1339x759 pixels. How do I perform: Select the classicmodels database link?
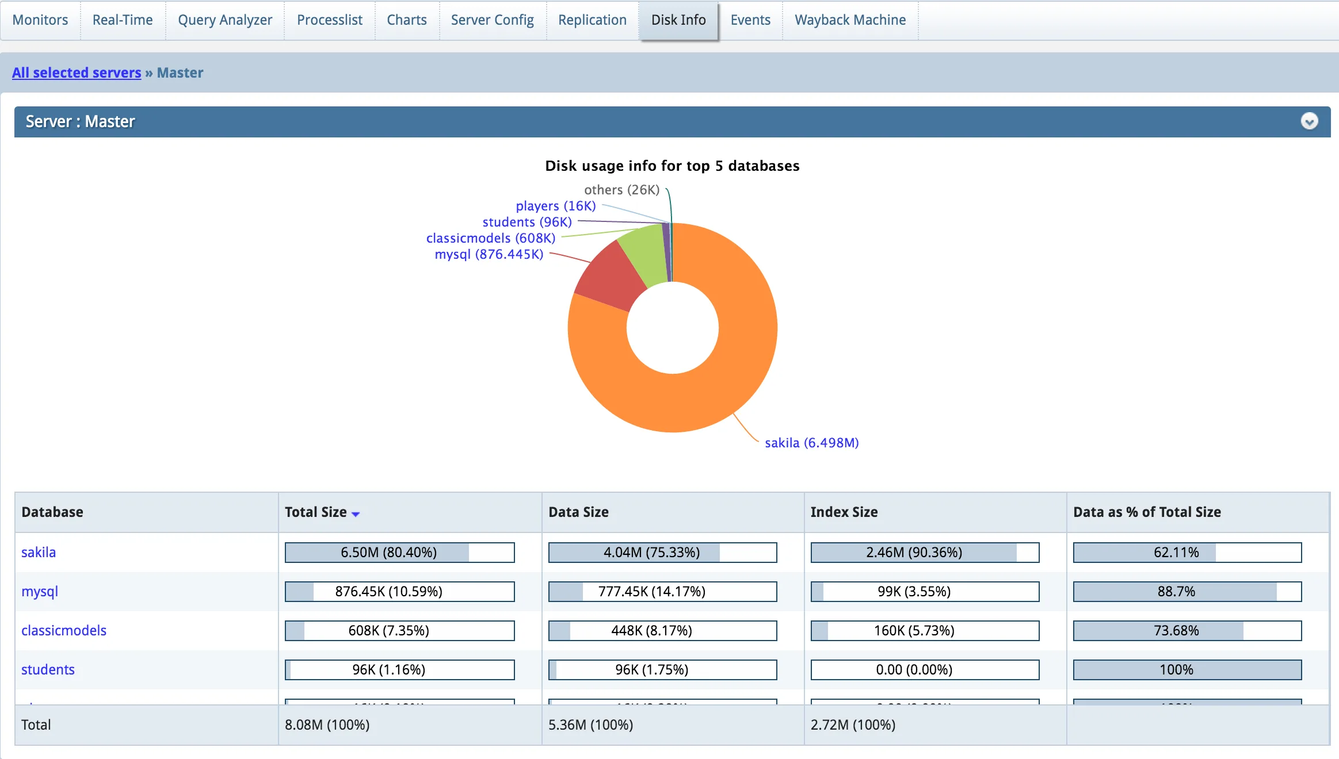(64, 630)
